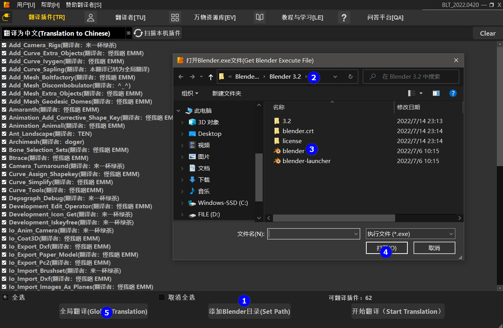Open the 组织 organize dropdown menu
Image resolution: width=503 pixels, height=328 pixels.
pyautogui.click(x=190, y=93)
